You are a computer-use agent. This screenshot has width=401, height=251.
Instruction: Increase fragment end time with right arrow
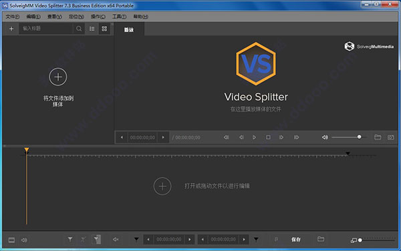(244, 240)
